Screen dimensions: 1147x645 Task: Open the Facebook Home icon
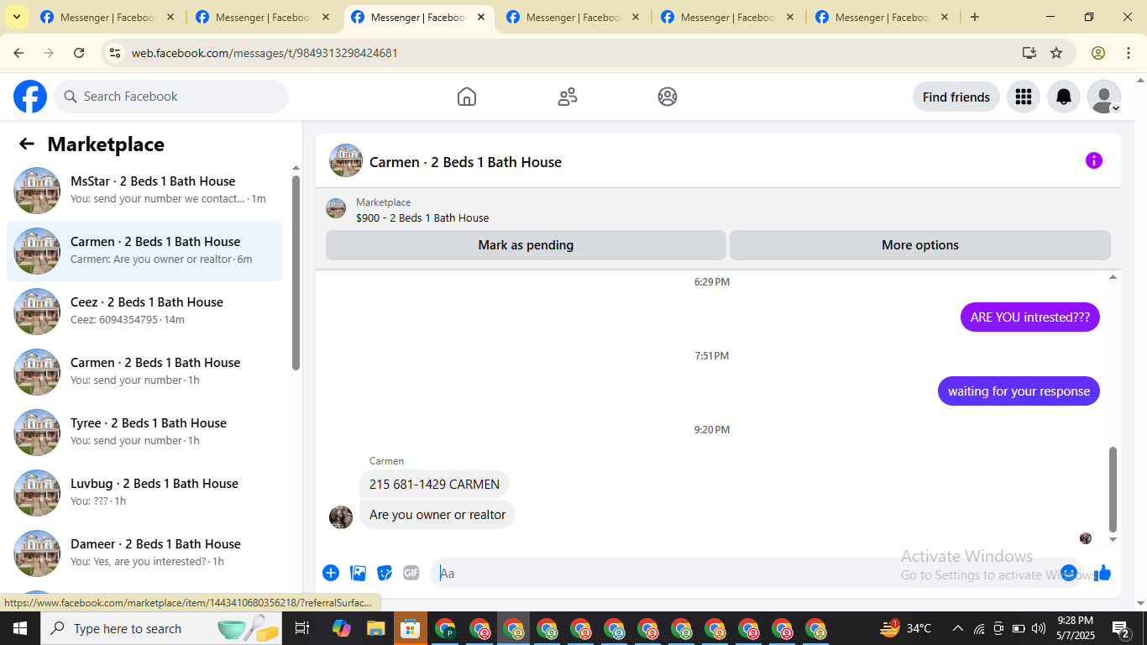pos(467,97)
